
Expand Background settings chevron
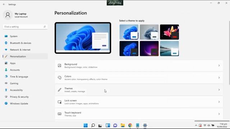[219, 66]
